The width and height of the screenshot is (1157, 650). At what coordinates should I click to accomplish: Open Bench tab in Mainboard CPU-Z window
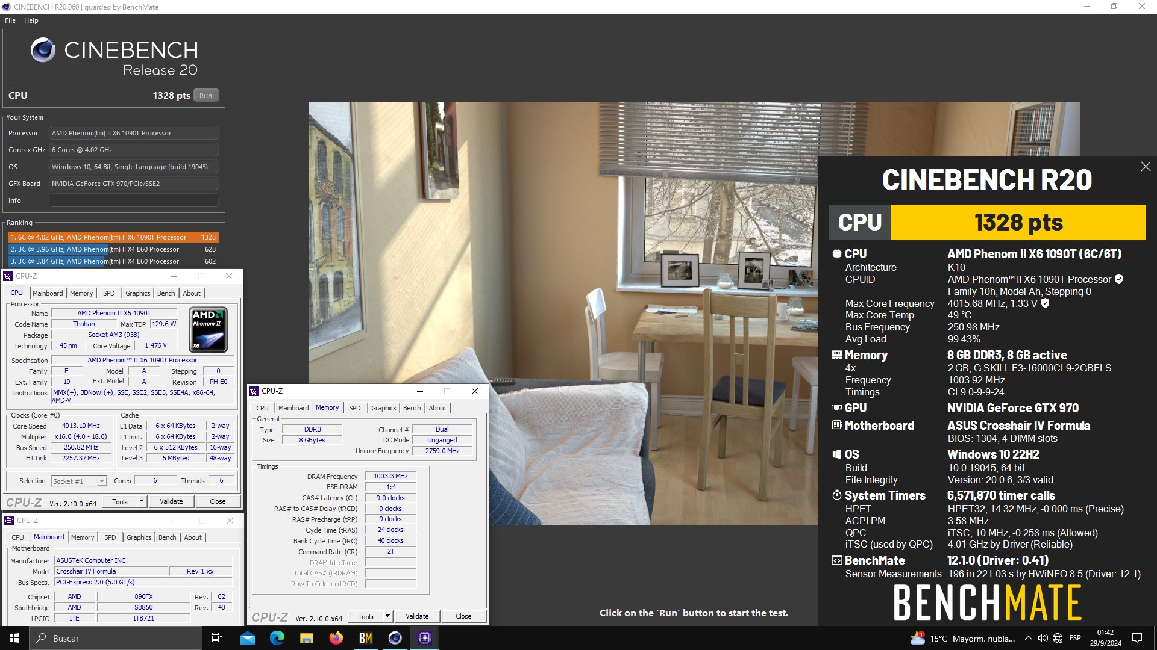tap(168, 537)
